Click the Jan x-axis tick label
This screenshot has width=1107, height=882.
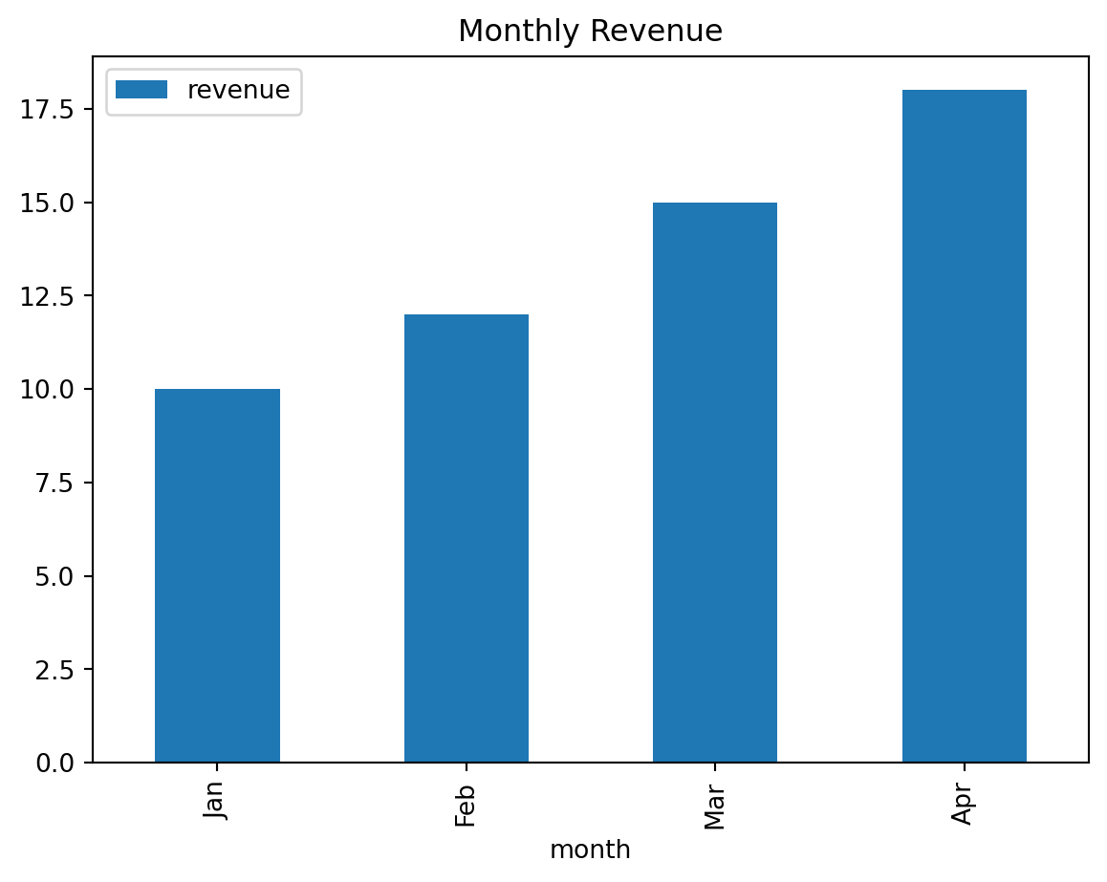click(x=216, y=800)
